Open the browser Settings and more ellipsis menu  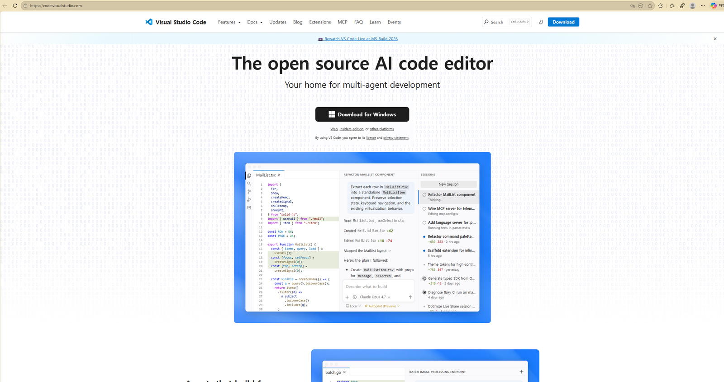(x=703, y=6)
